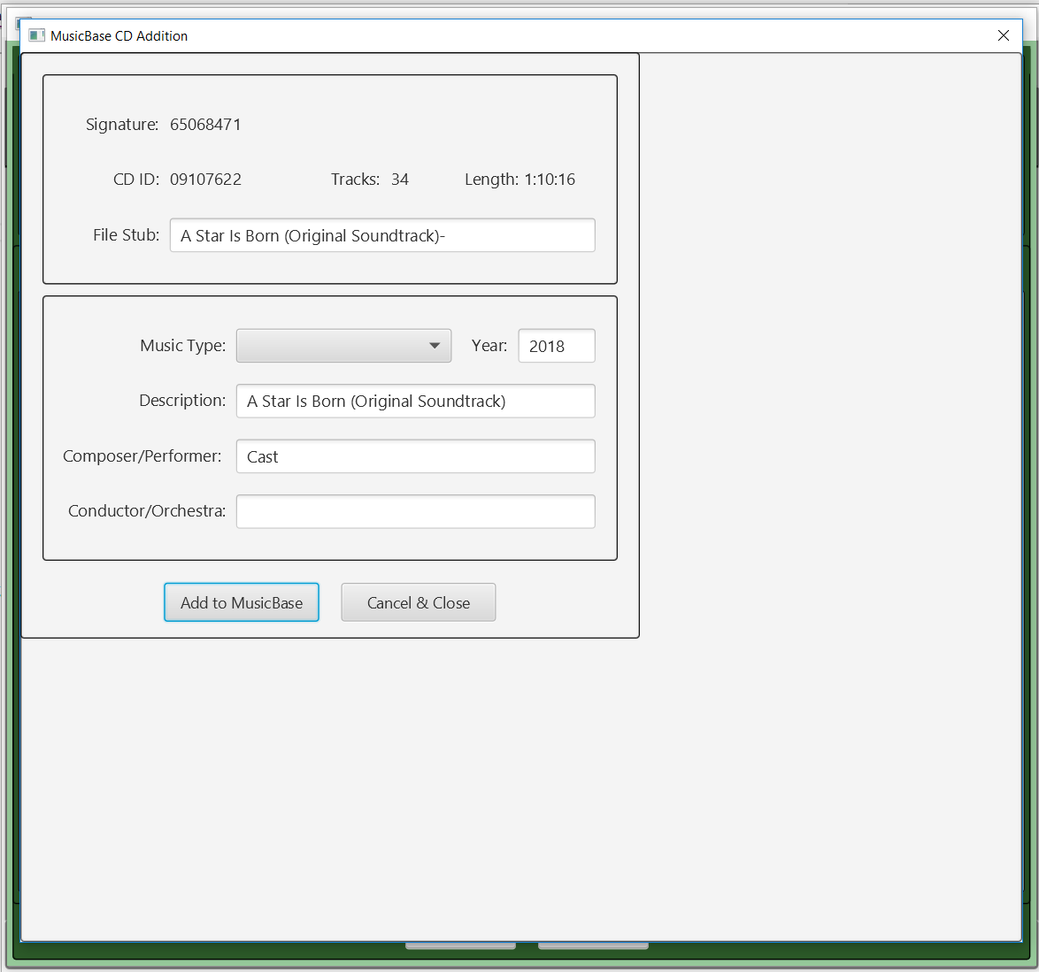The height and width of the screenshot is (972, 1039).
Task: Select the Length value 1:10:16
Action: [x=550, y=180]
